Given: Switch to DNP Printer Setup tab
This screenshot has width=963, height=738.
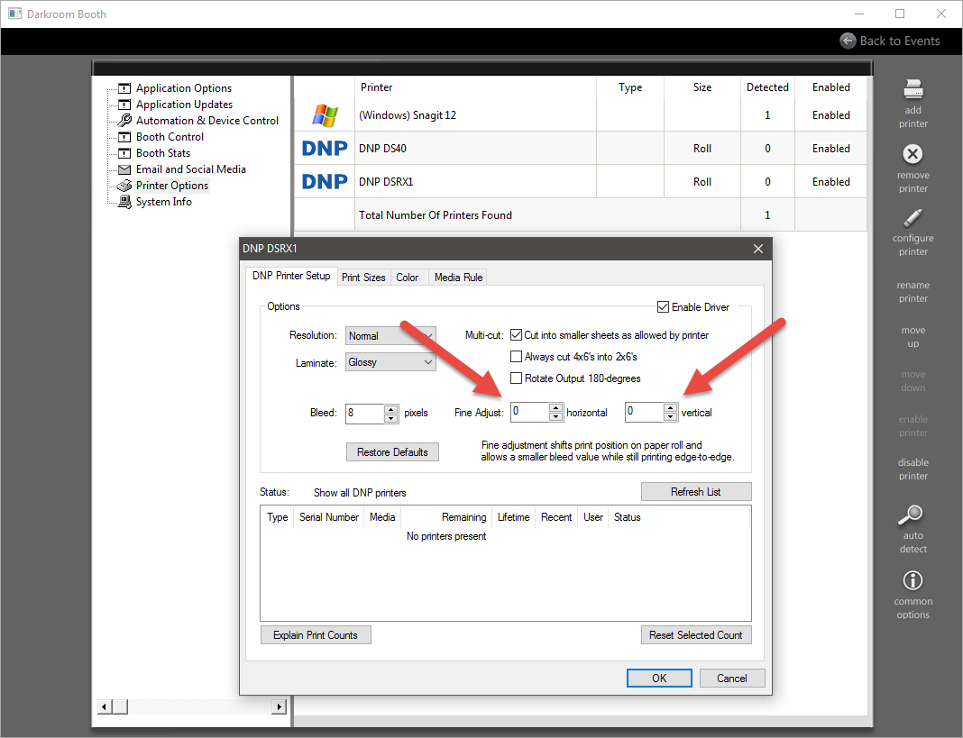Looking at the screenshot, I should point(291,276).
